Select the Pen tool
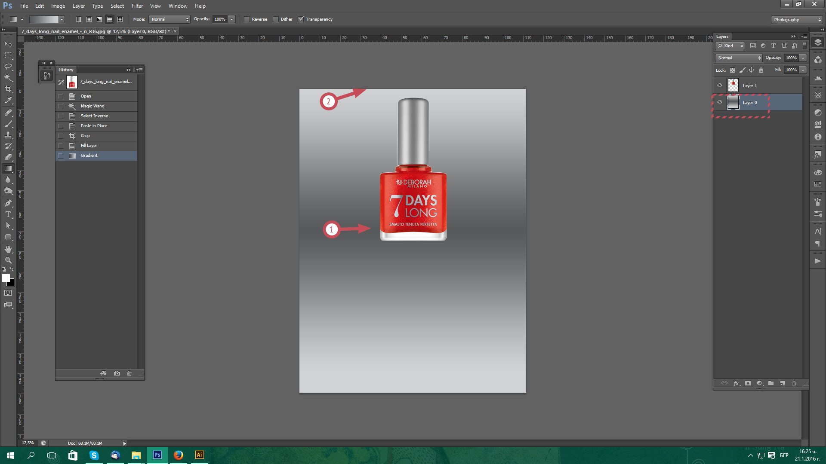 coord(8,203)
